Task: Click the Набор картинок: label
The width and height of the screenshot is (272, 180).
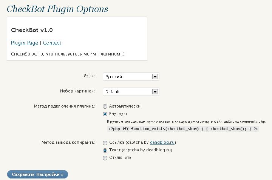Action: tap(77, 91)
